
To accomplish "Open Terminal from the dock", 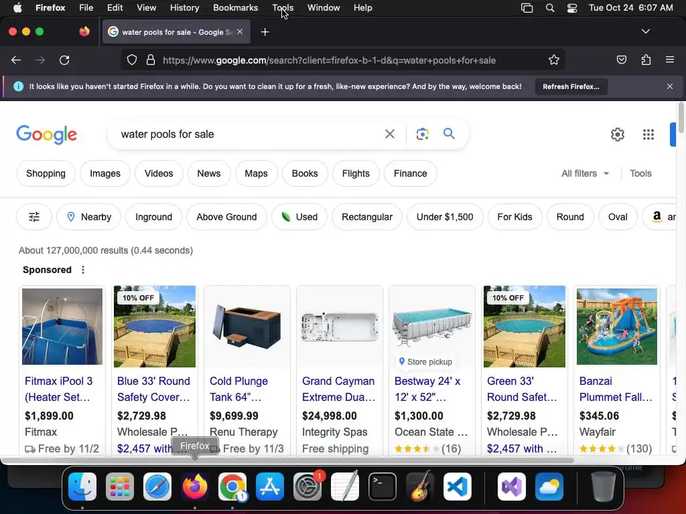I will (383, 487).
